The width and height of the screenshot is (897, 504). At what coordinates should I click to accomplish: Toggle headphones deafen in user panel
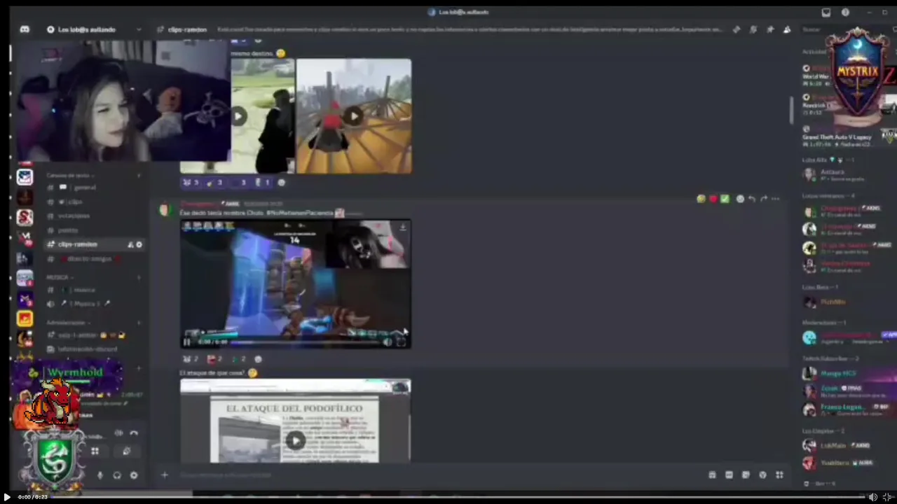tap(116, 475)
